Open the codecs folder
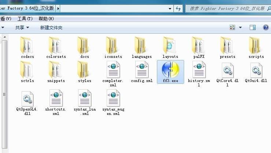 [27, 48]
